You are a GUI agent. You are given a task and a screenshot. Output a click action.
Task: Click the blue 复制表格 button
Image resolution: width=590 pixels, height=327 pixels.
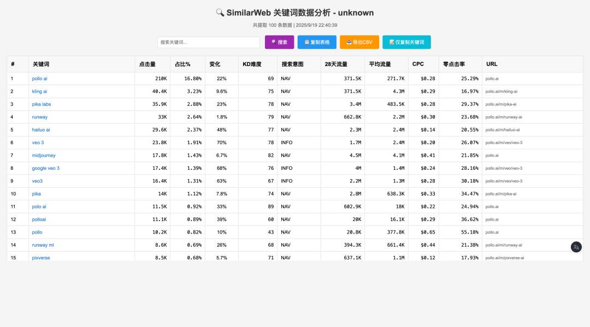317,42
